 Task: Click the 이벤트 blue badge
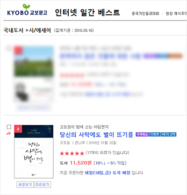click(x=155, y=134)
